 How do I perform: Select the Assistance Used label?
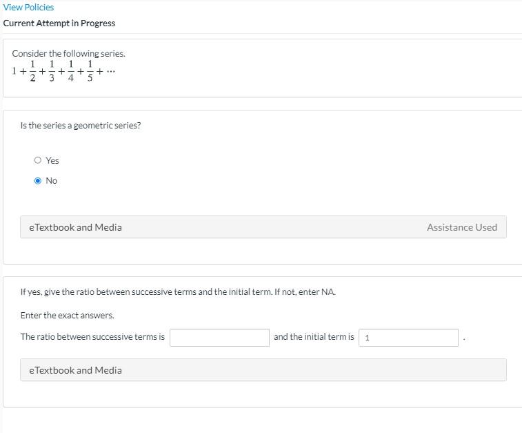coord(462,227)
